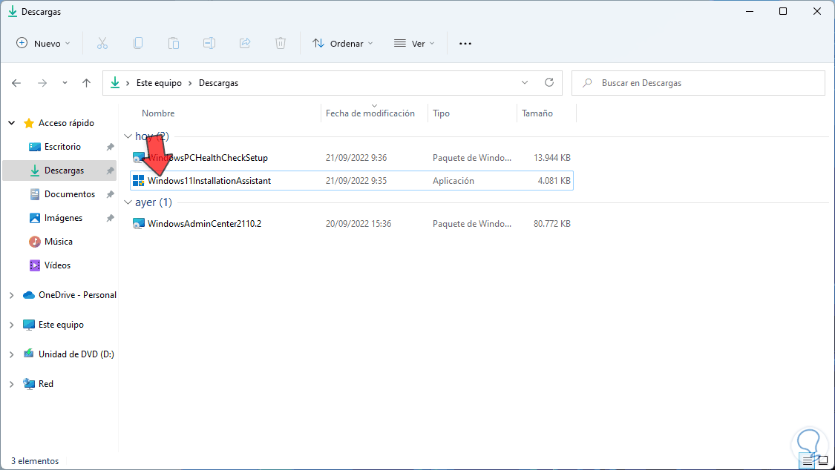Expand Unidad de DVD (D:) node
The width and height of the screenshot is (835, 470).
pyautogui.click(x=11, y=354)
